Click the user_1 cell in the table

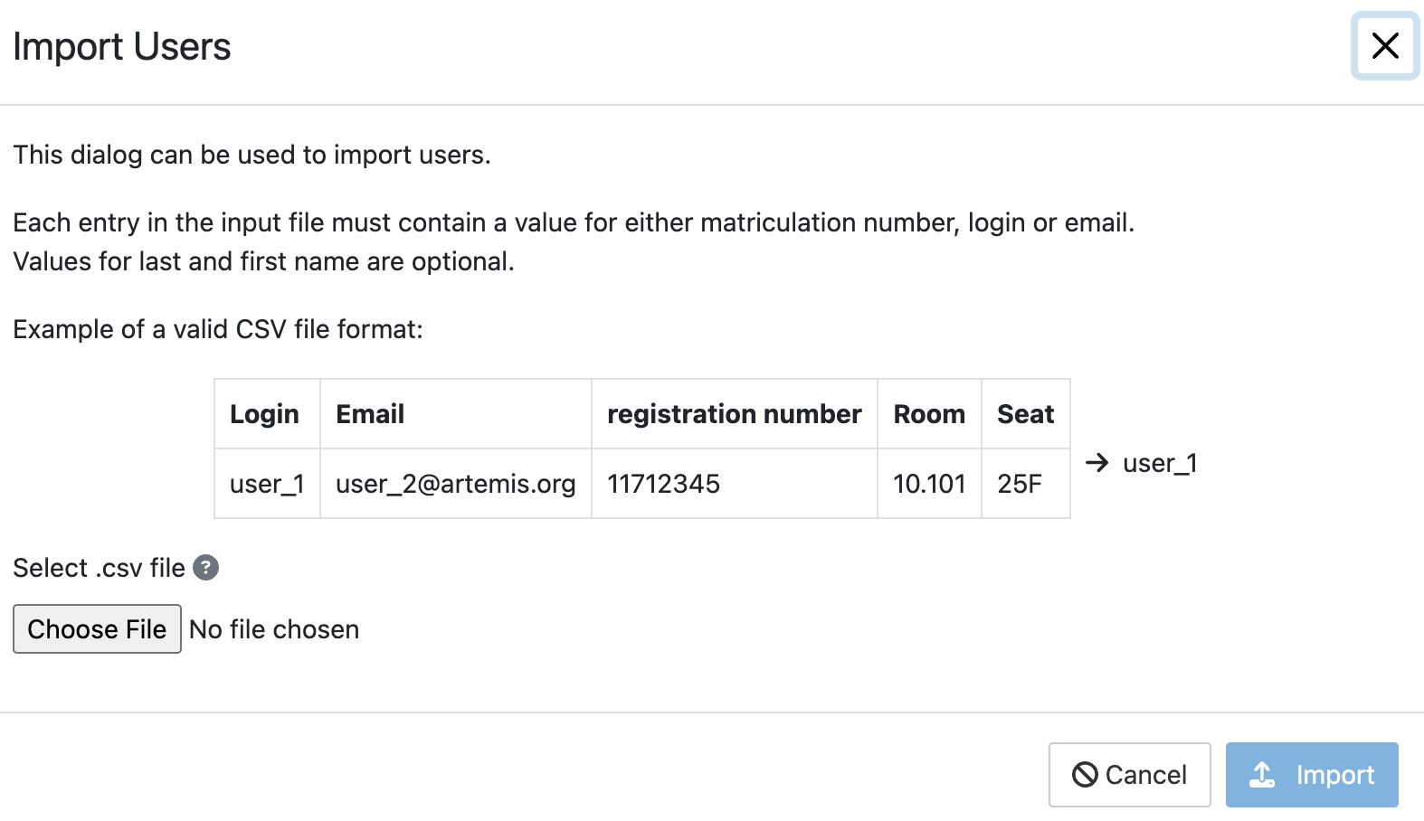point(267,484)
